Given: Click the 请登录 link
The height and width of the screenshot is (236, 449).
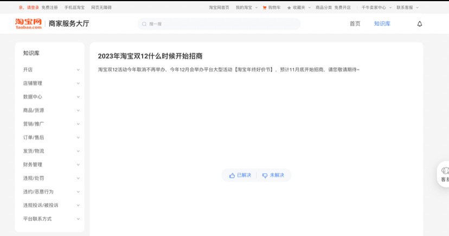Looking at the screenshot, I should coord(33,8).
